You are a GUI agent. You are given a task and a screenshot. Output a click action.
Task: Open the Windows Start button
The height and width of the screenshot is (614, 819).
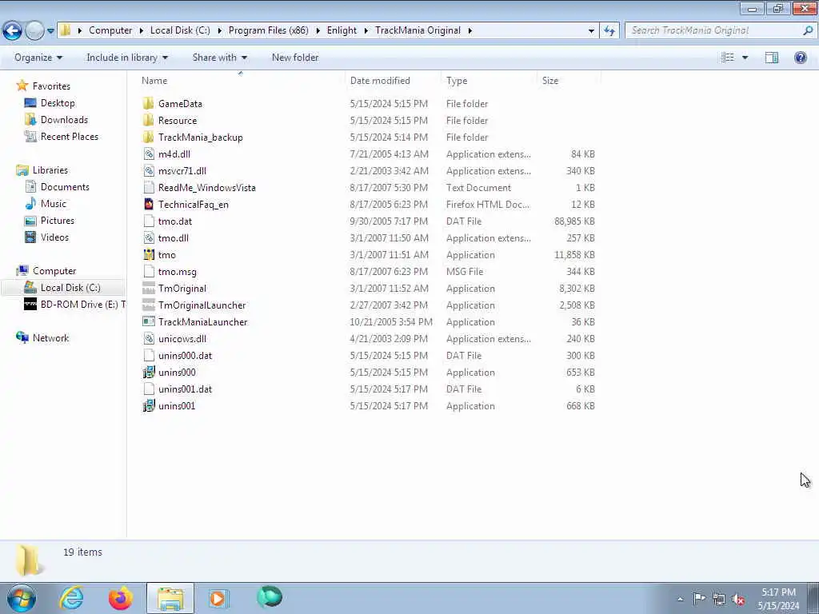[21, 598]
